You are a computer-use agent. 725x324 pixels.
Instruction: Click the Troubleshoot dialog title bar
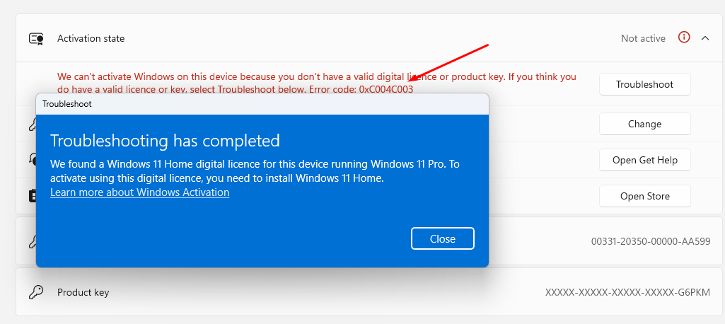[x=262, y=104]
